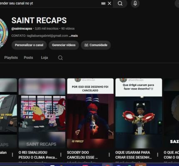Open Gerenciar vídeos
Image resolution: width=179 pixels, height=166 pixels.
tap(64, 45)
